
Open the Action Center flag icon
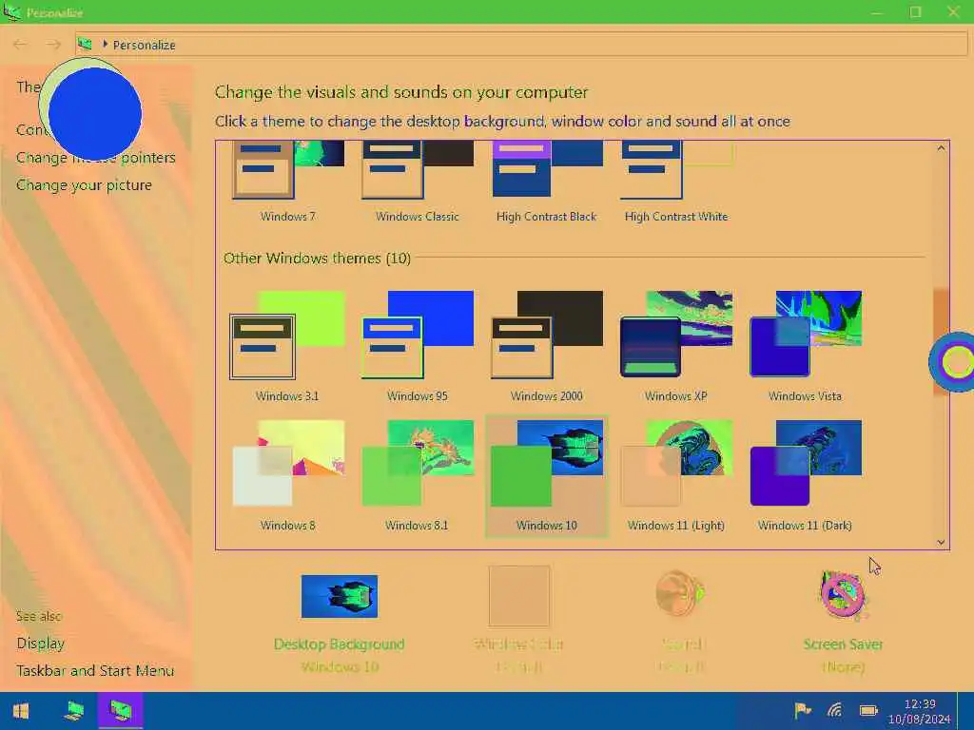pos(802,710)
